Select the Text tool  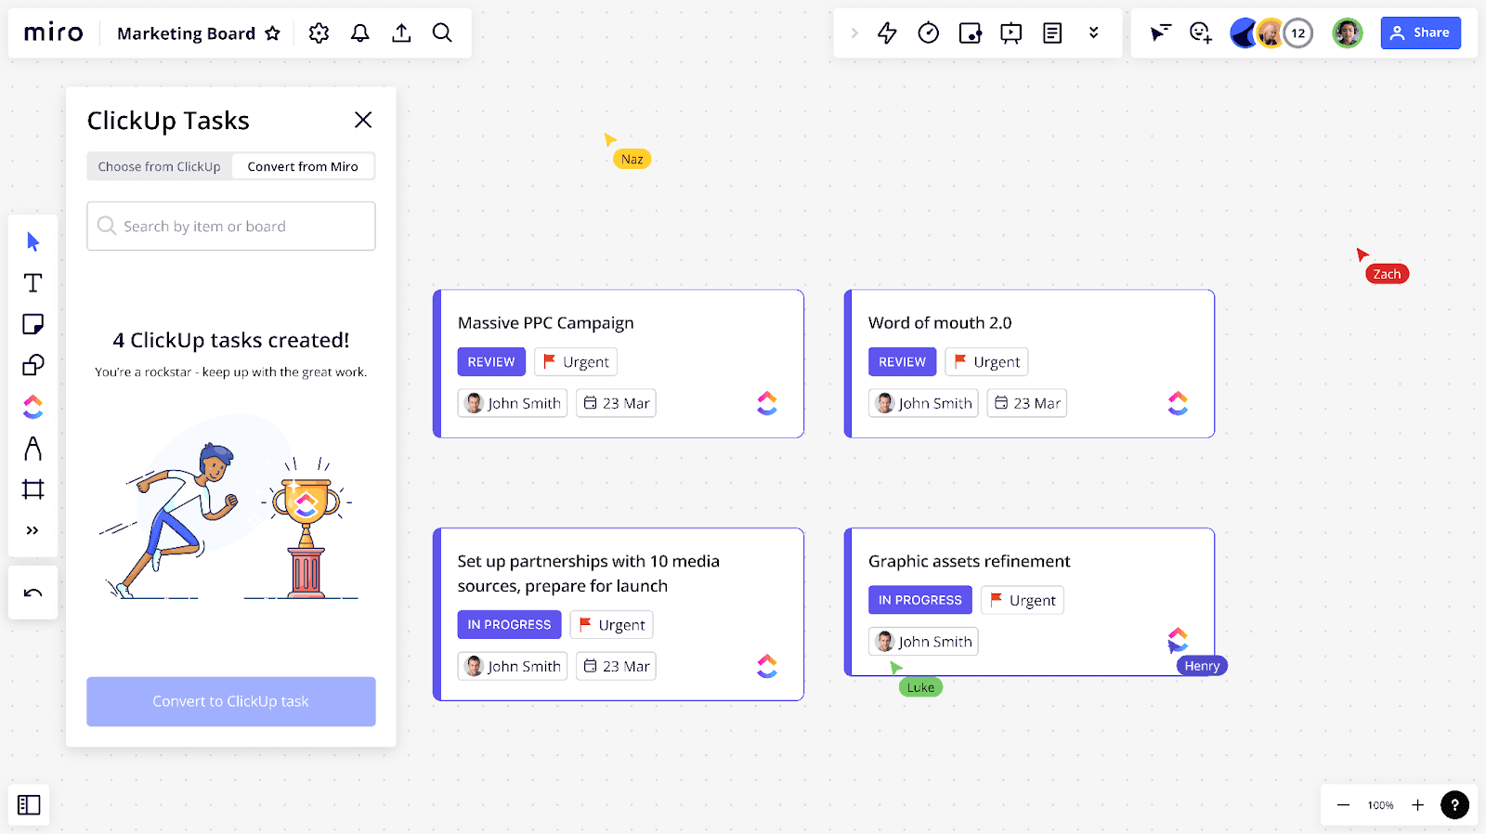(x=33, y=283)
